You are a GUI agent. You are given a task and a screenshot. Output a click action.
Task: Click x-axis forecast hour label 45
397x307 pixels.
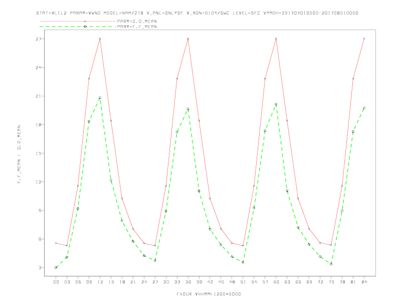point(221,282)
